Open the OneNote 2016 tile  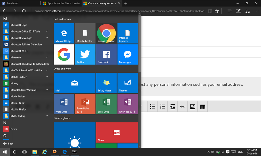coord(127,104)
